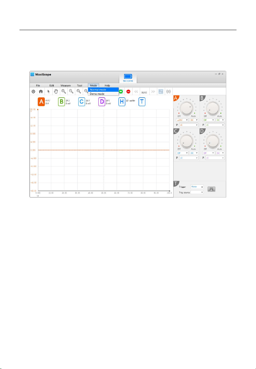Image resolution: width=256 pixels, height=369 pixels.
Task: Open the Edit menu
Action: [52, 86]
